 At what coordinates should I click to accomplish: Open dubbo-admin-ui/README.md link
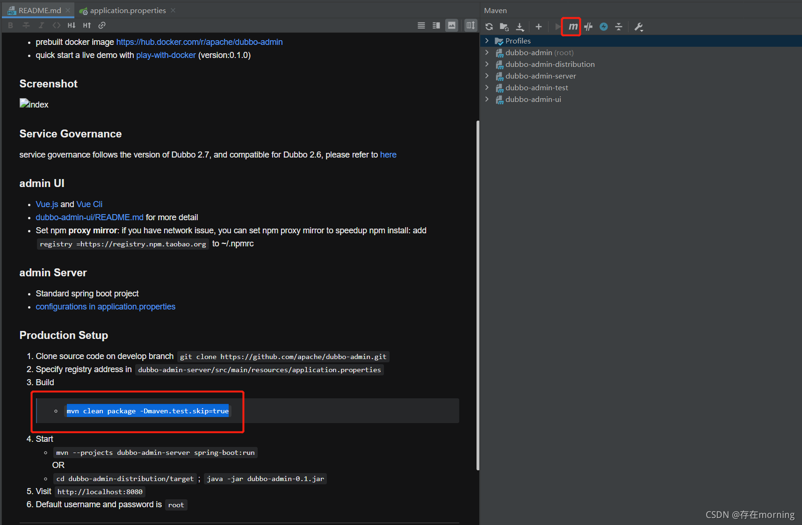point(90,217)
